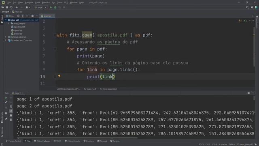Open the File menu
This screenshot has height=146, width=259.
(9, 2)
